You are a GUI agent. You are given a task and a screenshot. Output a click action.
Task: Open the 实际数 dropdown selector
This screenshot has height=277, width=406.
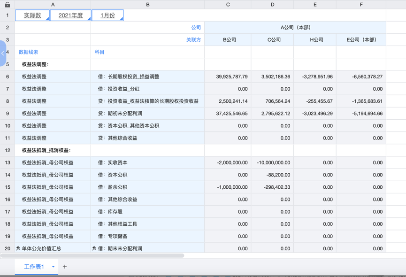point(32,15)
